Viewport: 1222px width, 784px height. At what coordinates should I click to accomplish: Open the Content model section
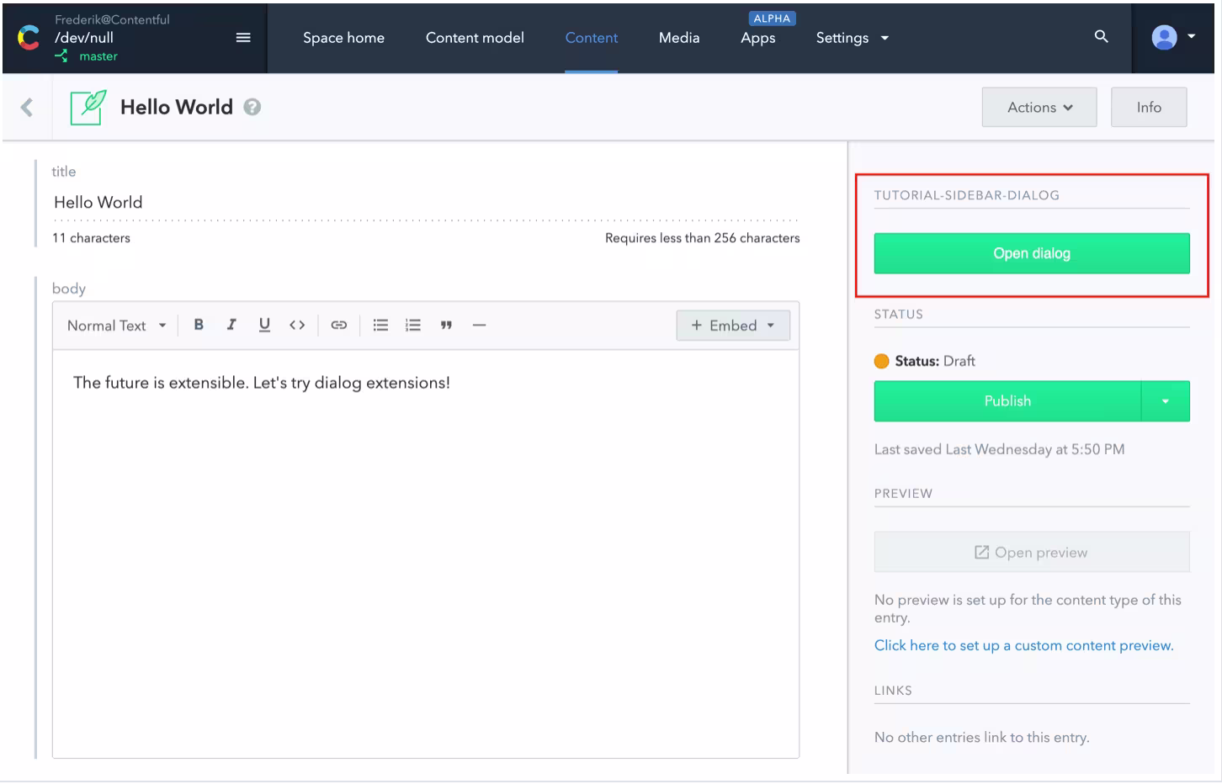475,38
